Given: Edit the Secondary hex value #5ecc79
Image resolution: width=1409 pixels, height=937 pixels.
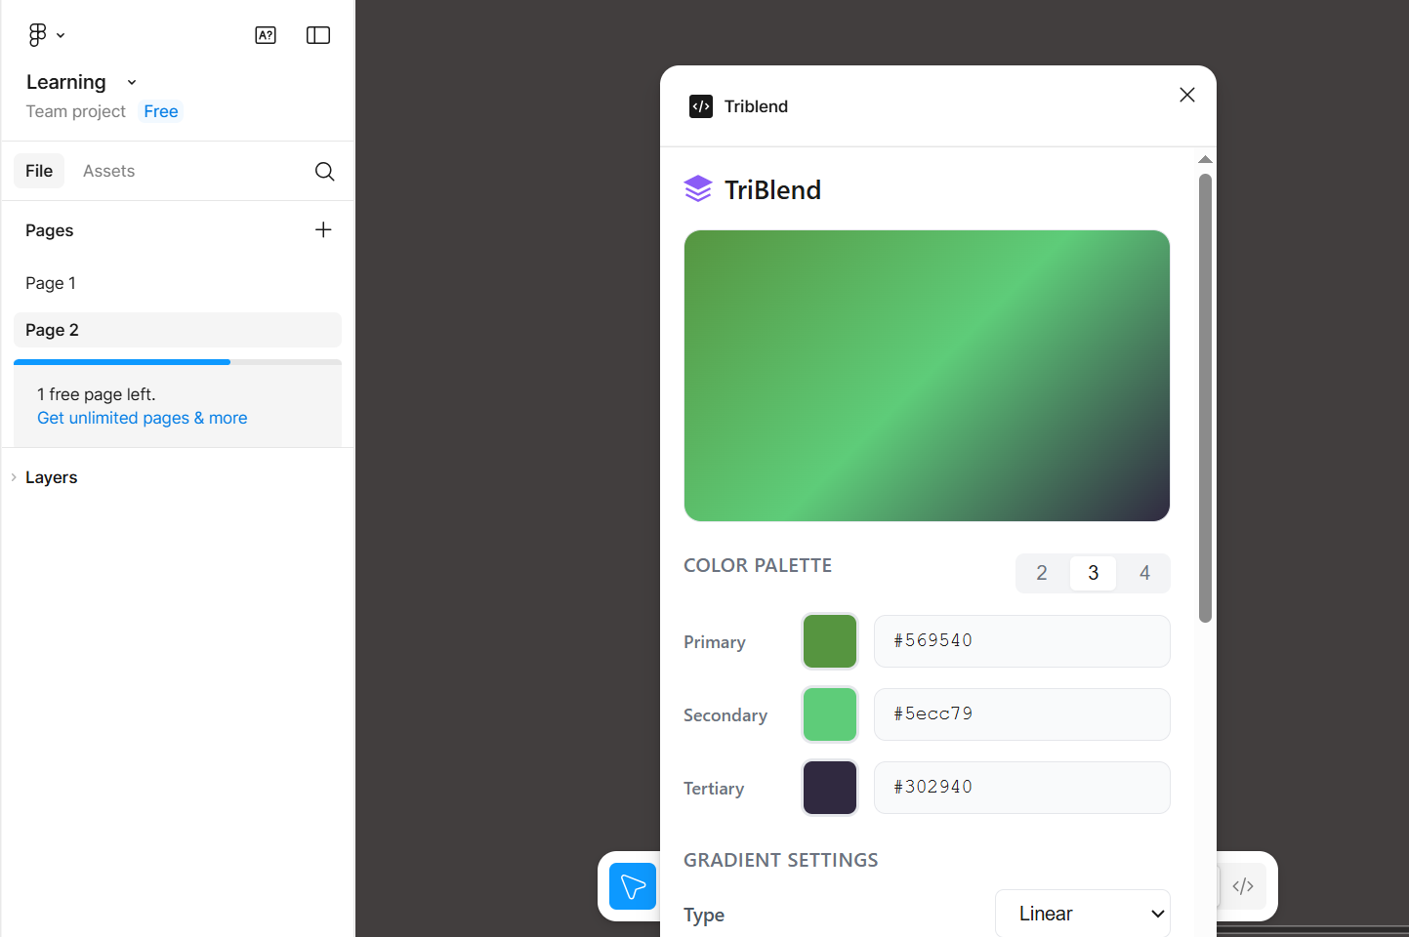Looking at the screenshot, I should point(1021,714).
